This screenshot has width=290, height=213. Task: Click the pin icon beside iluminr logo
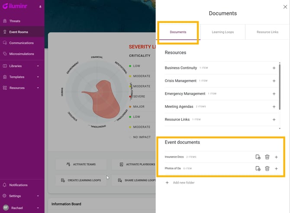[40, 7]
